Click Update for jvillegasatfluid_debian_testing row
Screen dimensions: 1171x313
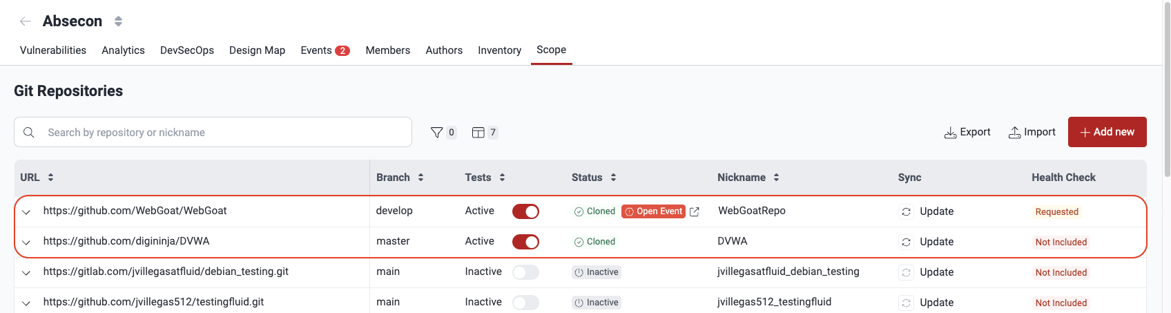tap(936, 272)
